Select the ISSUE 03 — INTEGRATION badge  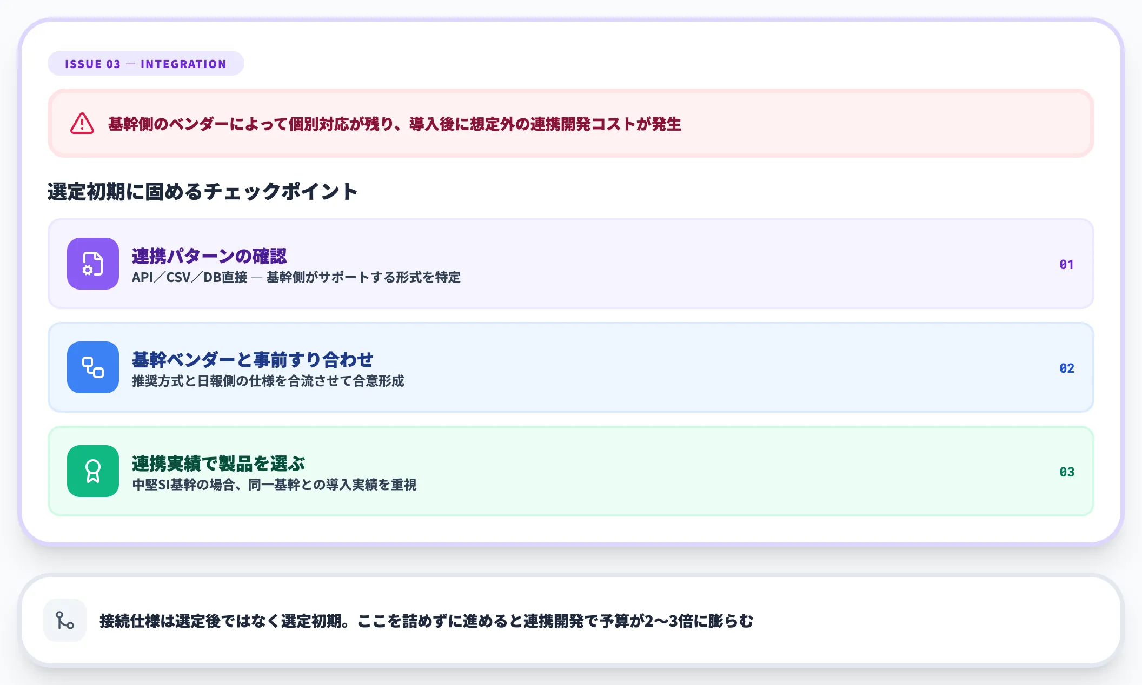click(145, 63)
